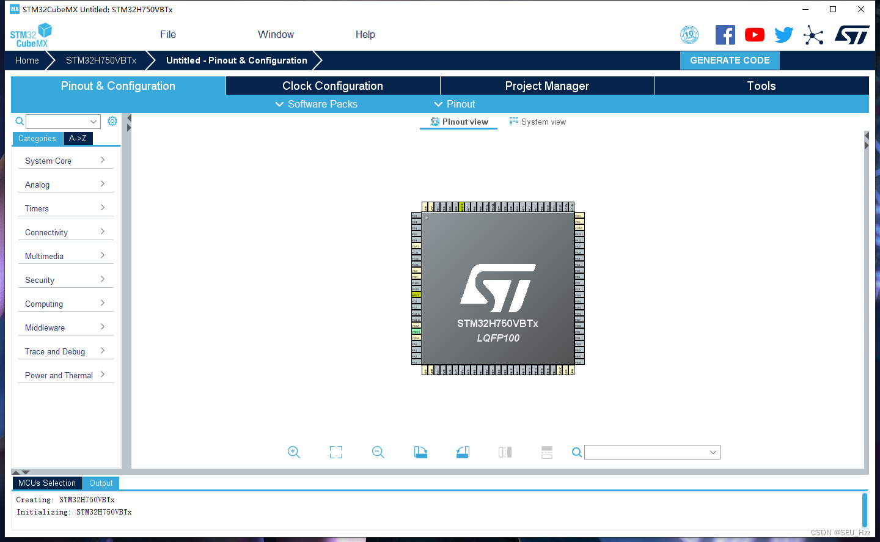The image size is (880, 542).
Task: Switch to System view
Action: 538,122
